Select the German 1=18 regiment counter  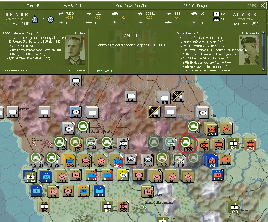pyautogui.click(x=76, y=112)
